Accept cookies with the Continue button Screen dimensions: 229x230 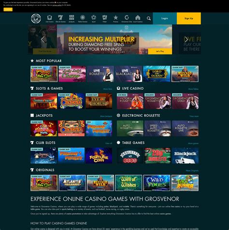8,10
